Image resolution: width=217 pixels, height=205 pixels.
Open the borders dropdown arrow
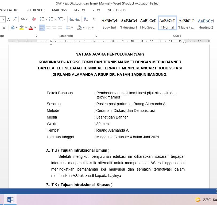tap(93, 28)
